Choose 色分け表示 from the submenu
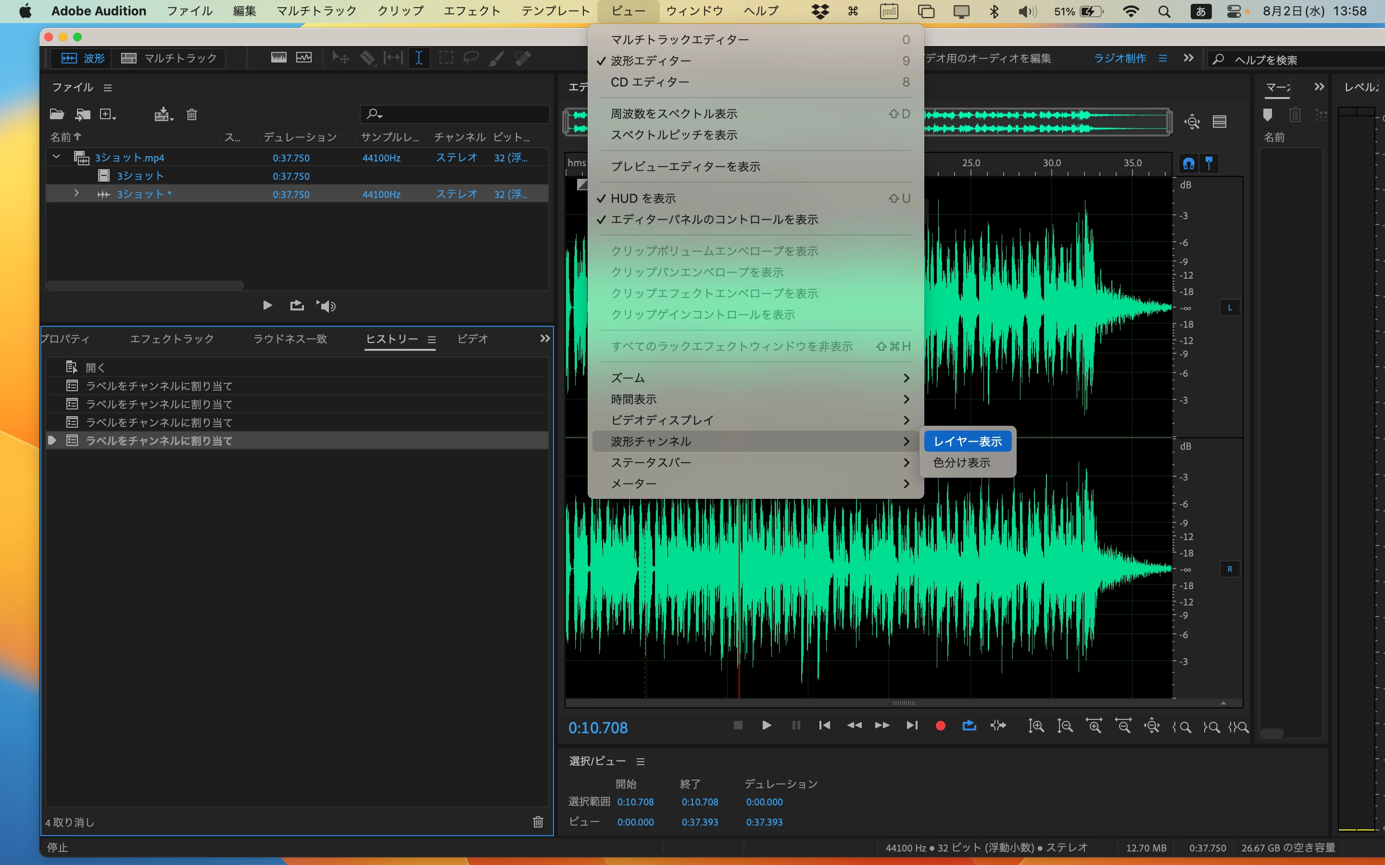 [961, 462]
